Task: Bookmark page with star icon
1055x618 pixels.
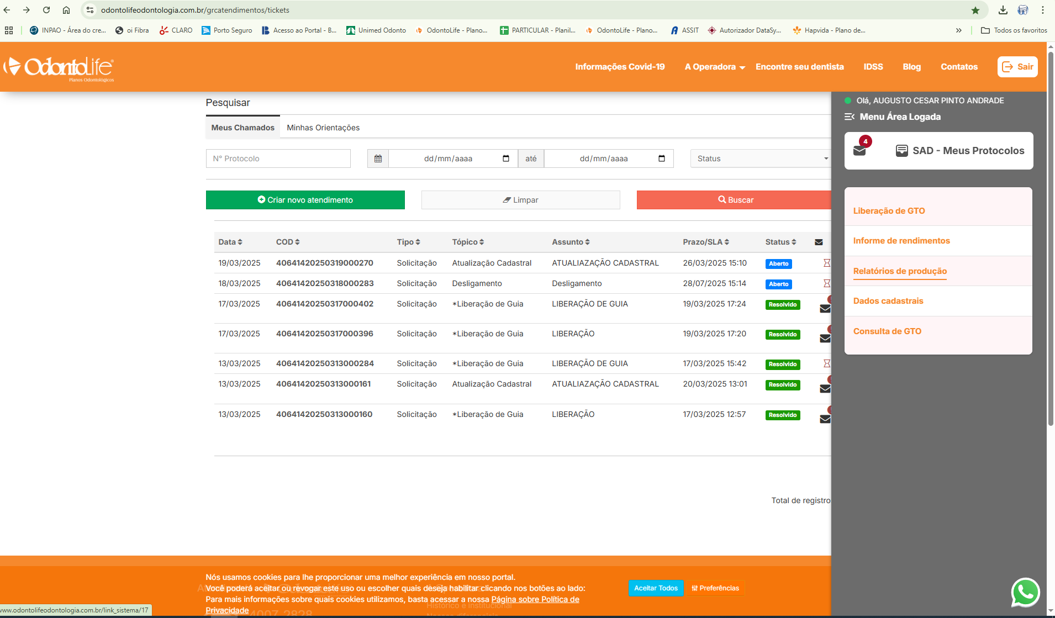Action: tap(975, 10)
